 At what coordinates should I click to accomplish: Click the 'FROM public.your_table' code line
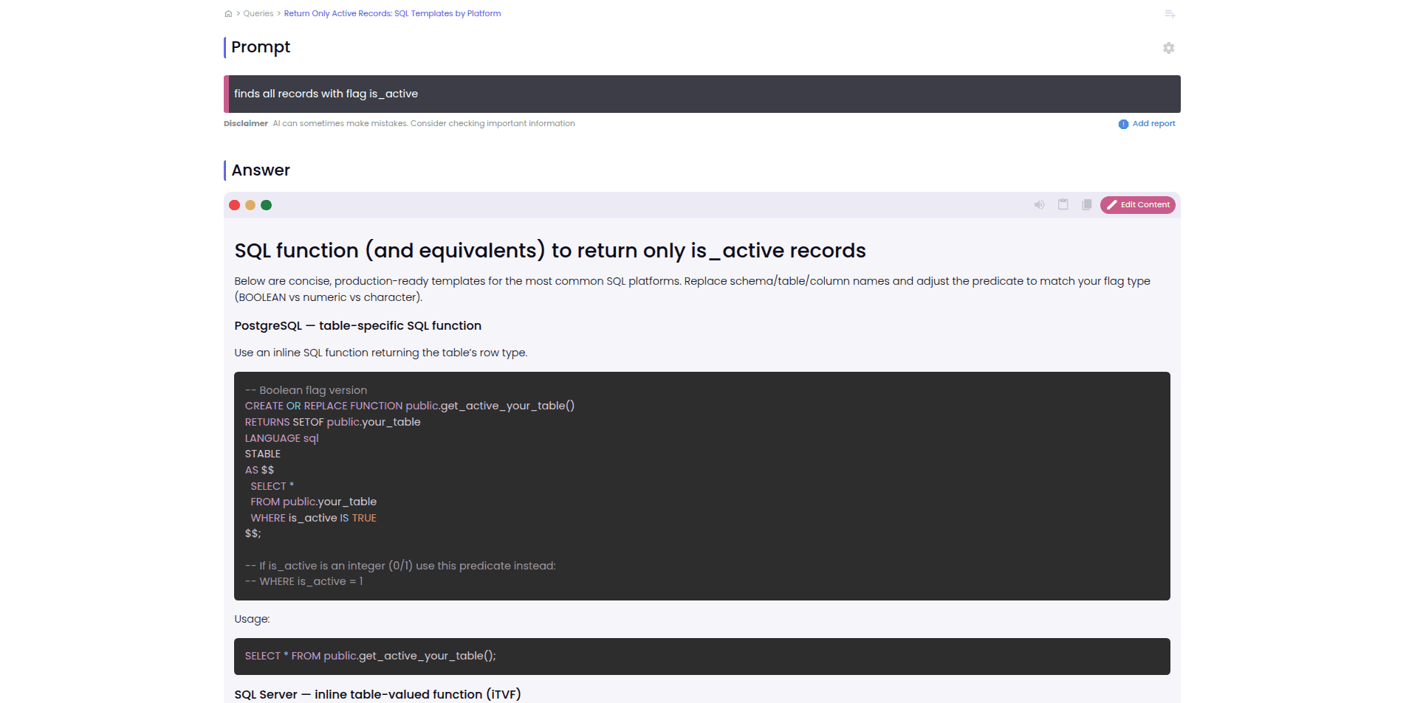(x=313, y=502)
